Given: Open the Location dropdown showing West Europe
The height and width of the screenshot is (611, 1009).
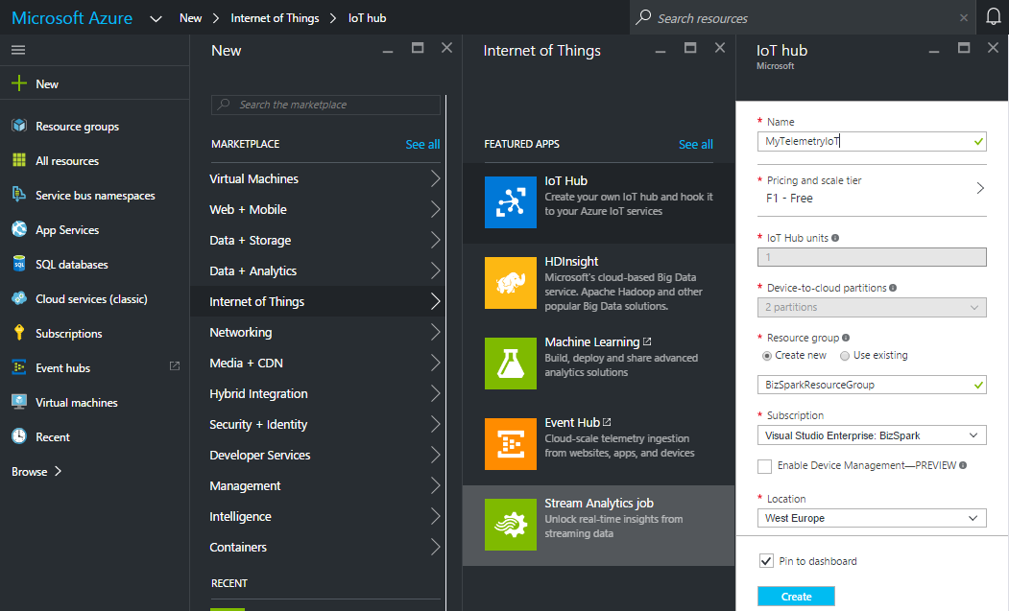Looking at the screenshot, I should (871, 518).
